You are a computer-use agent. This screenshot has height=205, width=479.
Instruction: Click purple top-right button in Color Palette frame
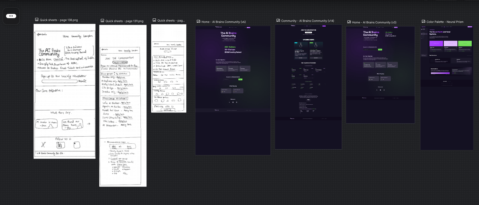(x=470, y=27)
